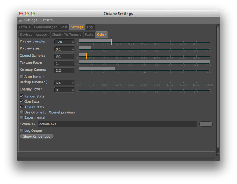Click the Texture Power stepper arrows
Screen dimensions: 237x184
(73, 63)
